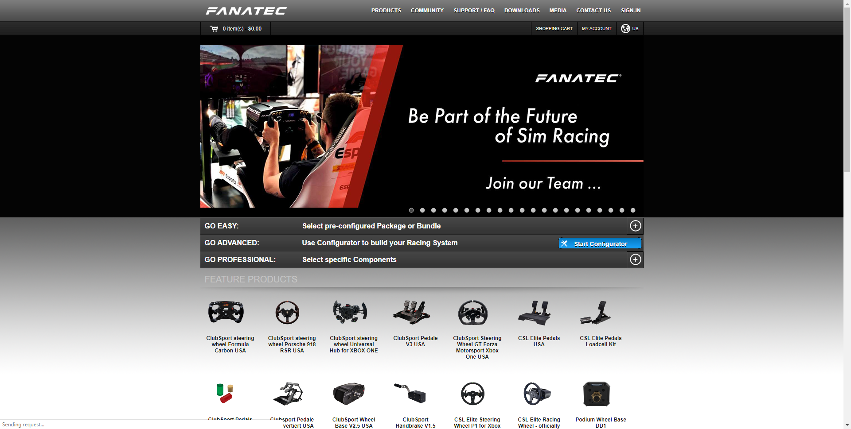Click ClubSport Wheel Base V2.5 USA text link
Screen dimensions: 851x429
click(x=354, y=423)
